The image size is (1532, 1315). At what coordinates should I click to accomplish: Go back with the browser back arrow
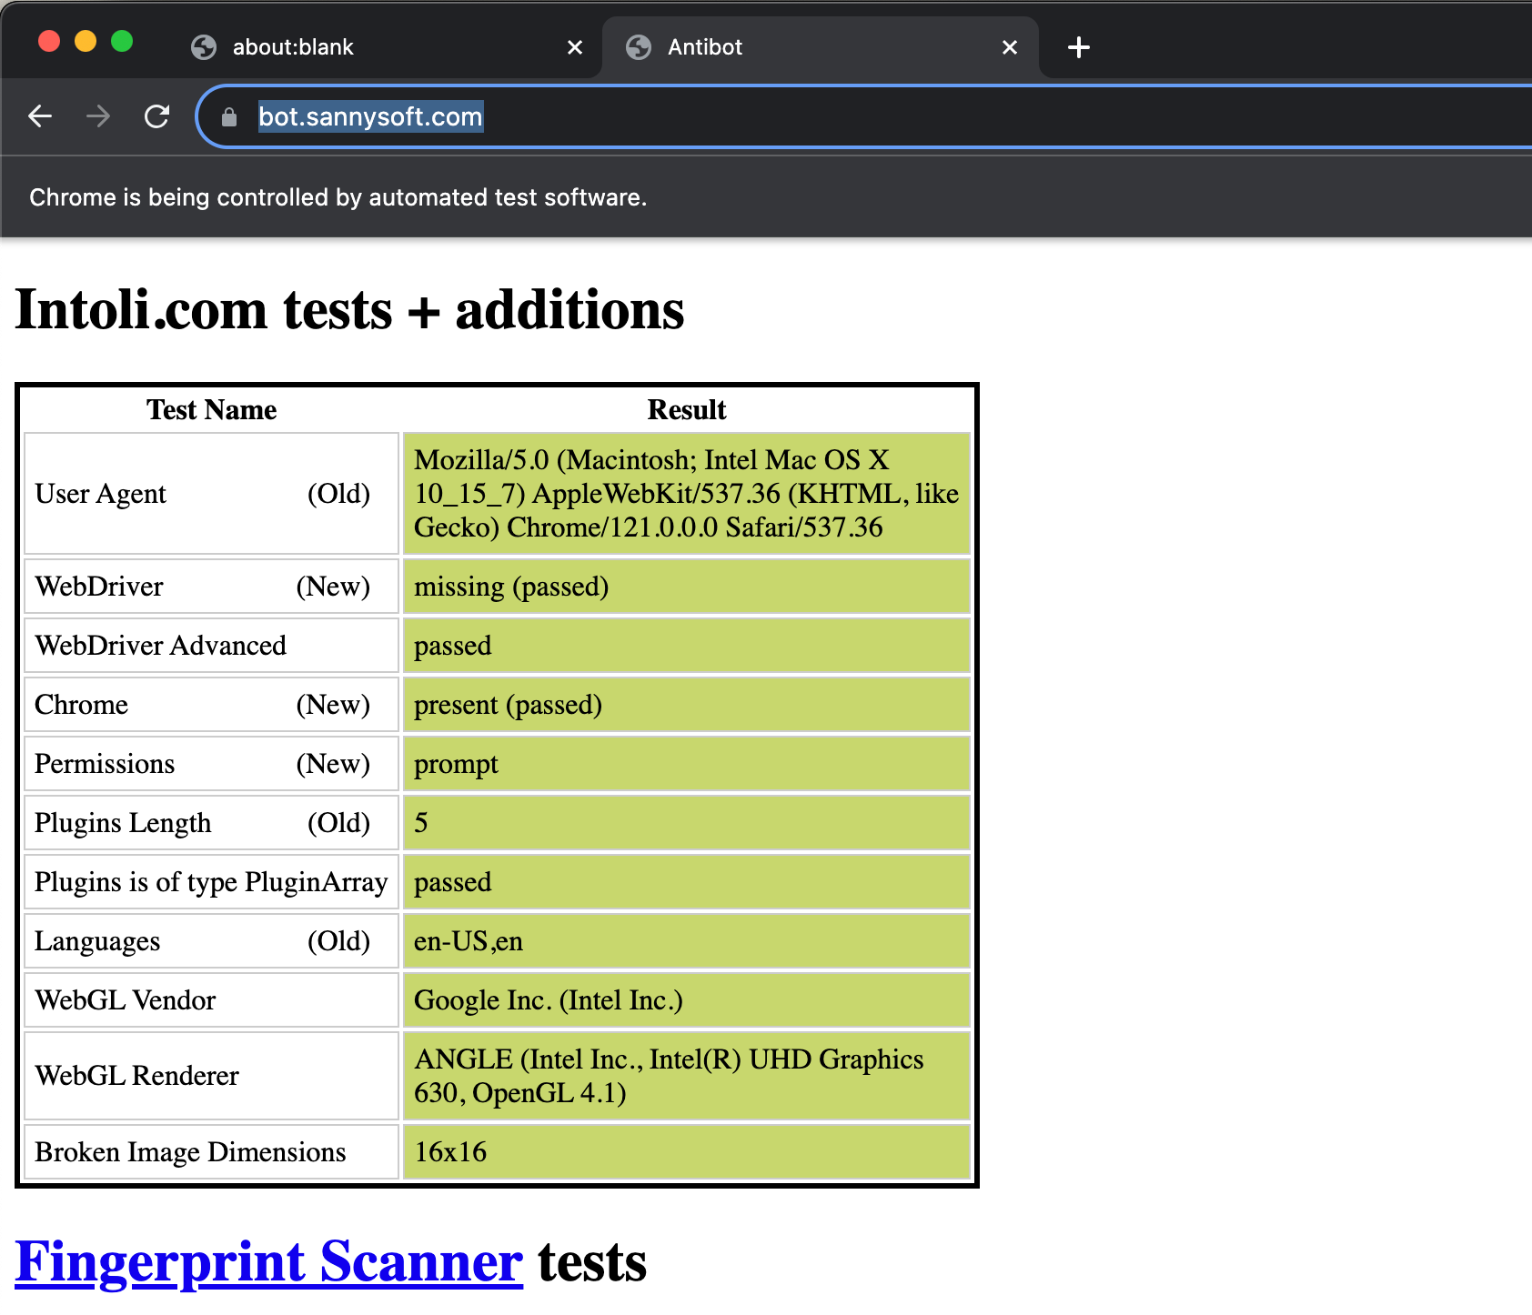point(40,116)
